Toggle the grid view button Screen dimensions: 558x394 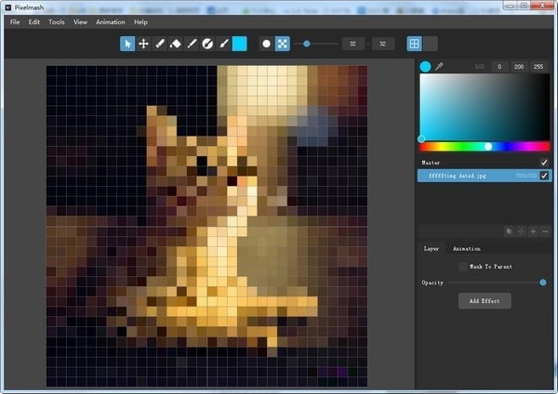coord(415,44)
